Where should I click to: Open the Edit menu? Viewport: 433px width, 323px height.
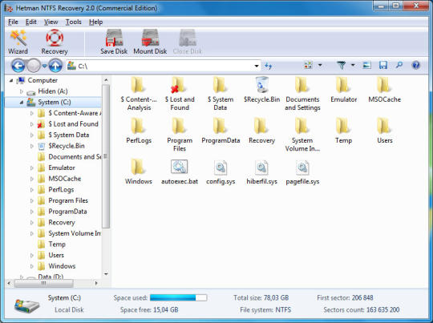(31, 22)
